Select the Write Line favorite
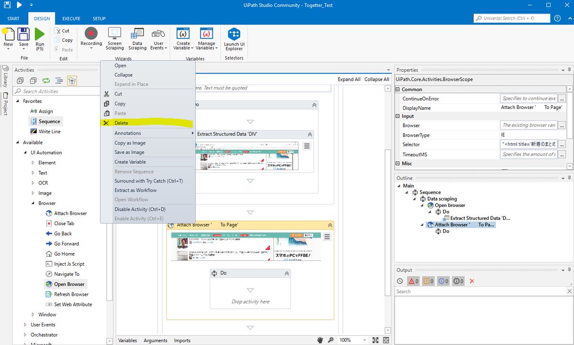The image size is (574, 345). coord(45,131)
